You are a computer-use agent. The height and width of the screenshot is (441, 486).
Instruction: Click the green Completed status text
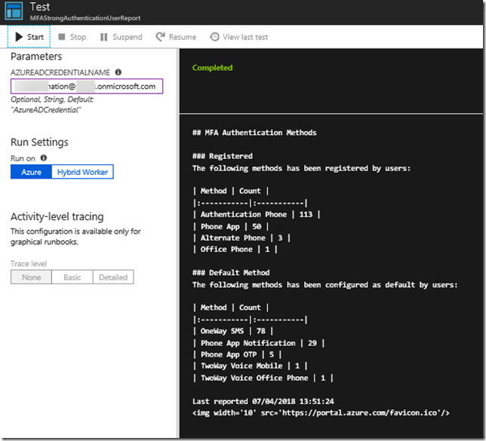212,68
